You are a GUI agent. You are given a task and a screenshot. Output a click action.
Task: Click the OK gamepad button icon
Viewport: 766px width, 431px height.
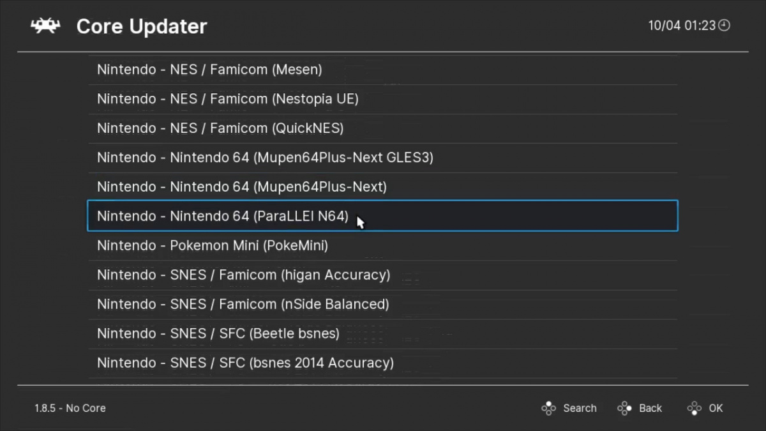(x=693, y=408)
